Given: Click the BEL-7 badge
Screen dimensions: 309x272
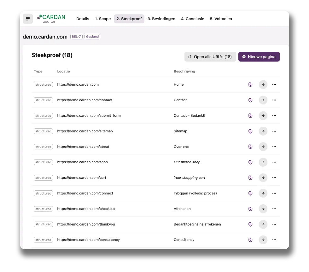Looking at the screenshot, I should coord(76,37).
